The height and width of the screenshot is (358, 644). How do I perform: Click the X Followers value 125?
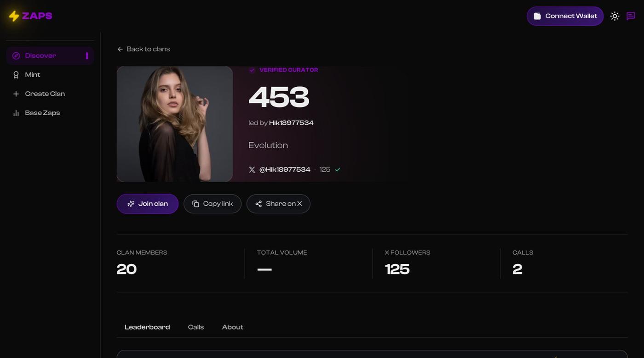coord(397,269)
